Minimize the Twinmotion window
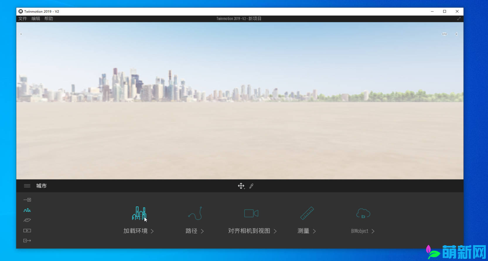This screenshot has width=488, height=261. 432,11
